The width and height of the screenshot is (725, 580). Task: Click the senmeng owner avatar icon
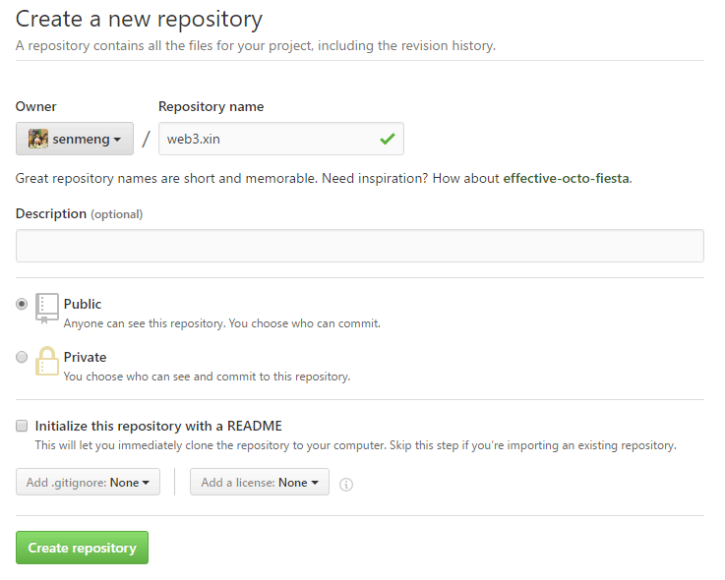37,139
